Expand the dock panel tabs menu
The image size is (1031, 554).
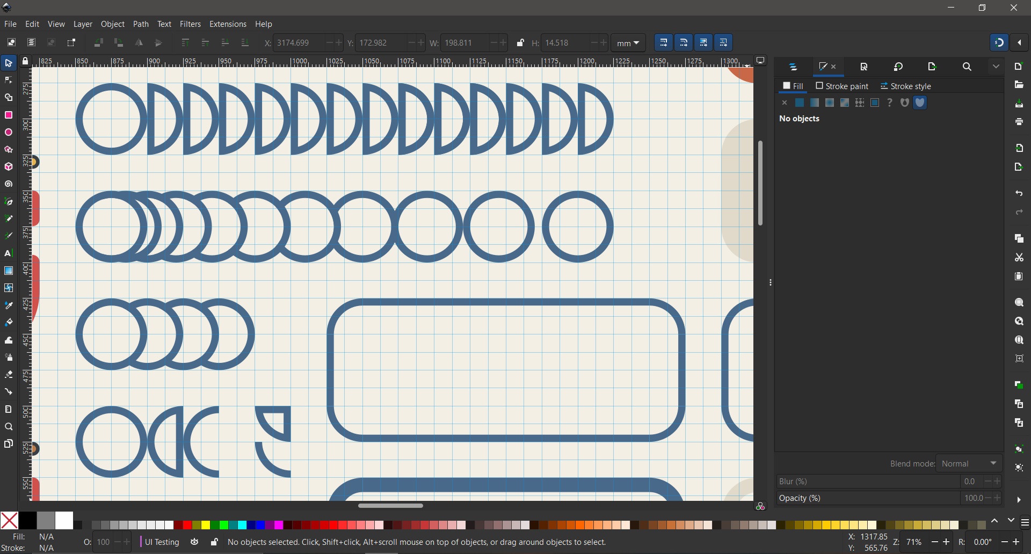996,67
